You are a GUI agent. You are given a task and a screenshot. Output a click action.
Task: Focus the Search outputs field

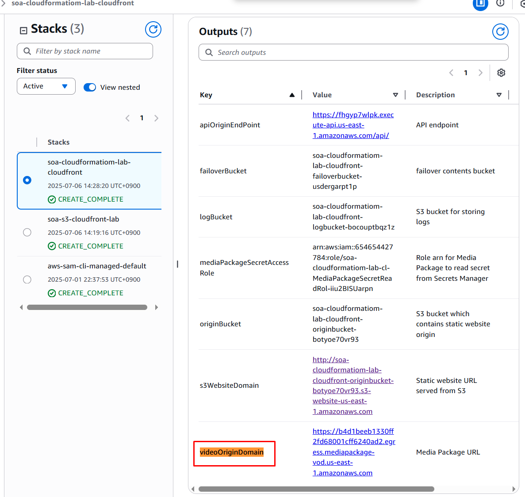(x=353, y=52)
